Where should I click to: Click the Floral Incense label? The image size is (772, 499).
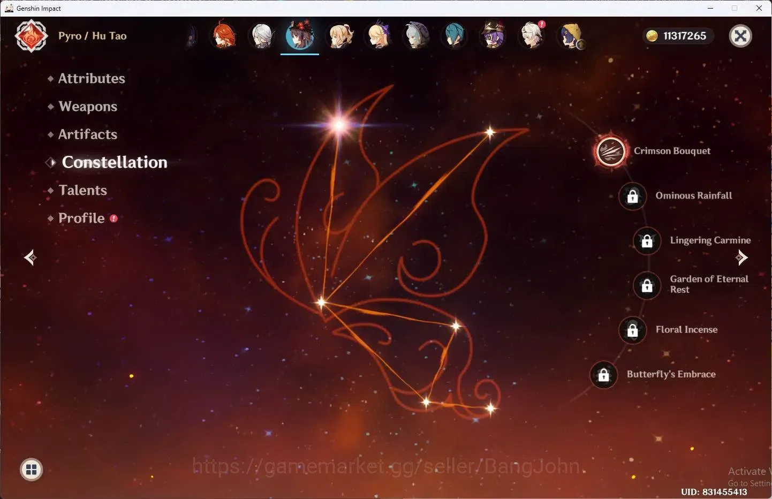tap(686, 329)
